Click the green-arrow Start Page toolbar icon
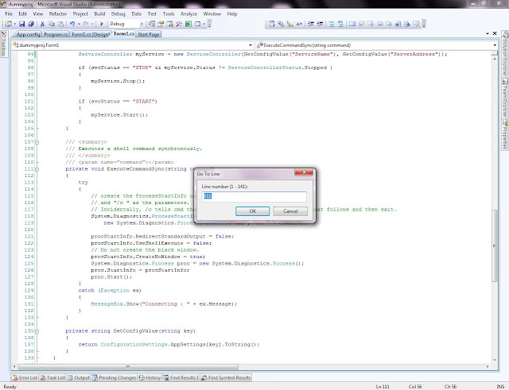Viewport: 509px width, 390px height. tap(188, 24)
